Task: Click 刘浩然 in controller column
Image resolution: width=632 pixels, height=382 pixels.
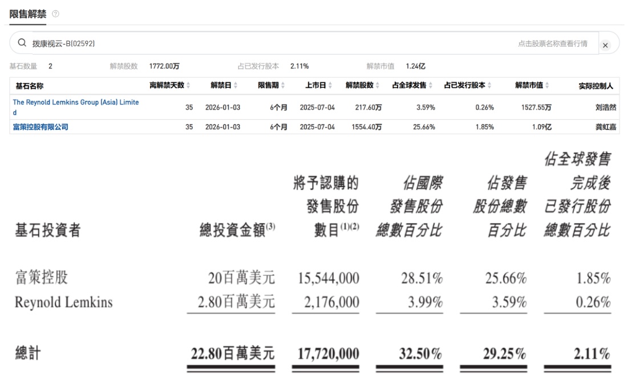Action: click(606, 107)
